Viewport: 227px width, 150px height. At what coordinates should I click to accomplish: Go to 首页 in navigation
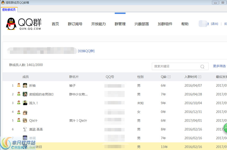point(55,24)
